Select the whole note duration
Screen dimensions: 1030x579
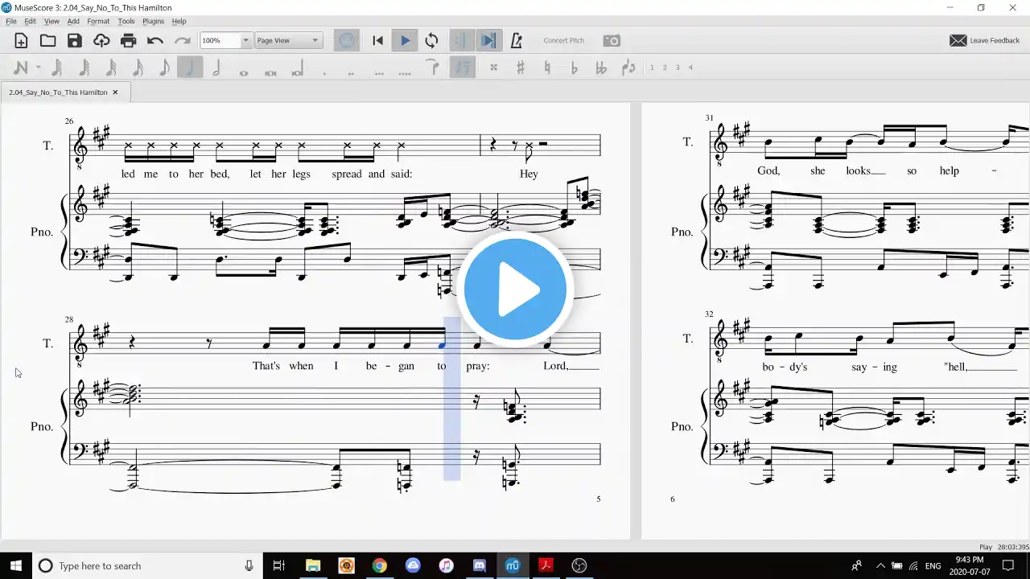point(244,72)
